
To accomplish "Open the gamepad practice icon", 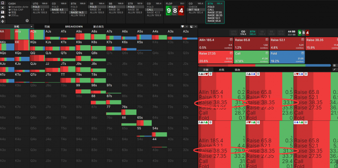I will tap(3, 16).
